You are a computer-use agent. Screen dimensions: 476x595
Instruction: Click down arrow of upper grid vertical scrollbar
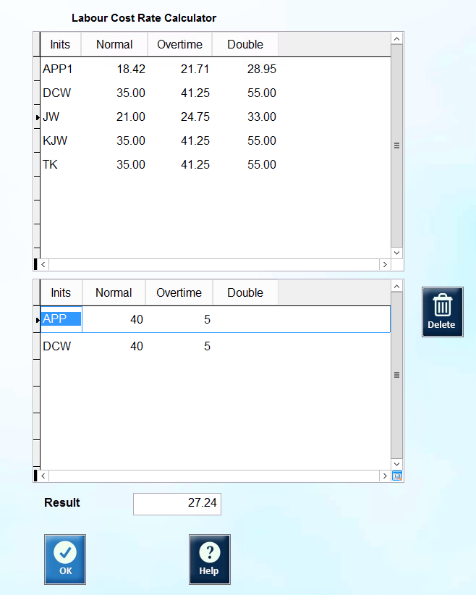(x=396, y=253)
